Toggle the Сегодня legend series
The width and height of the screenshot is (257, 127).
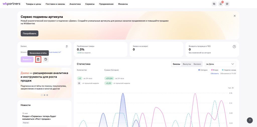(203, 70)
